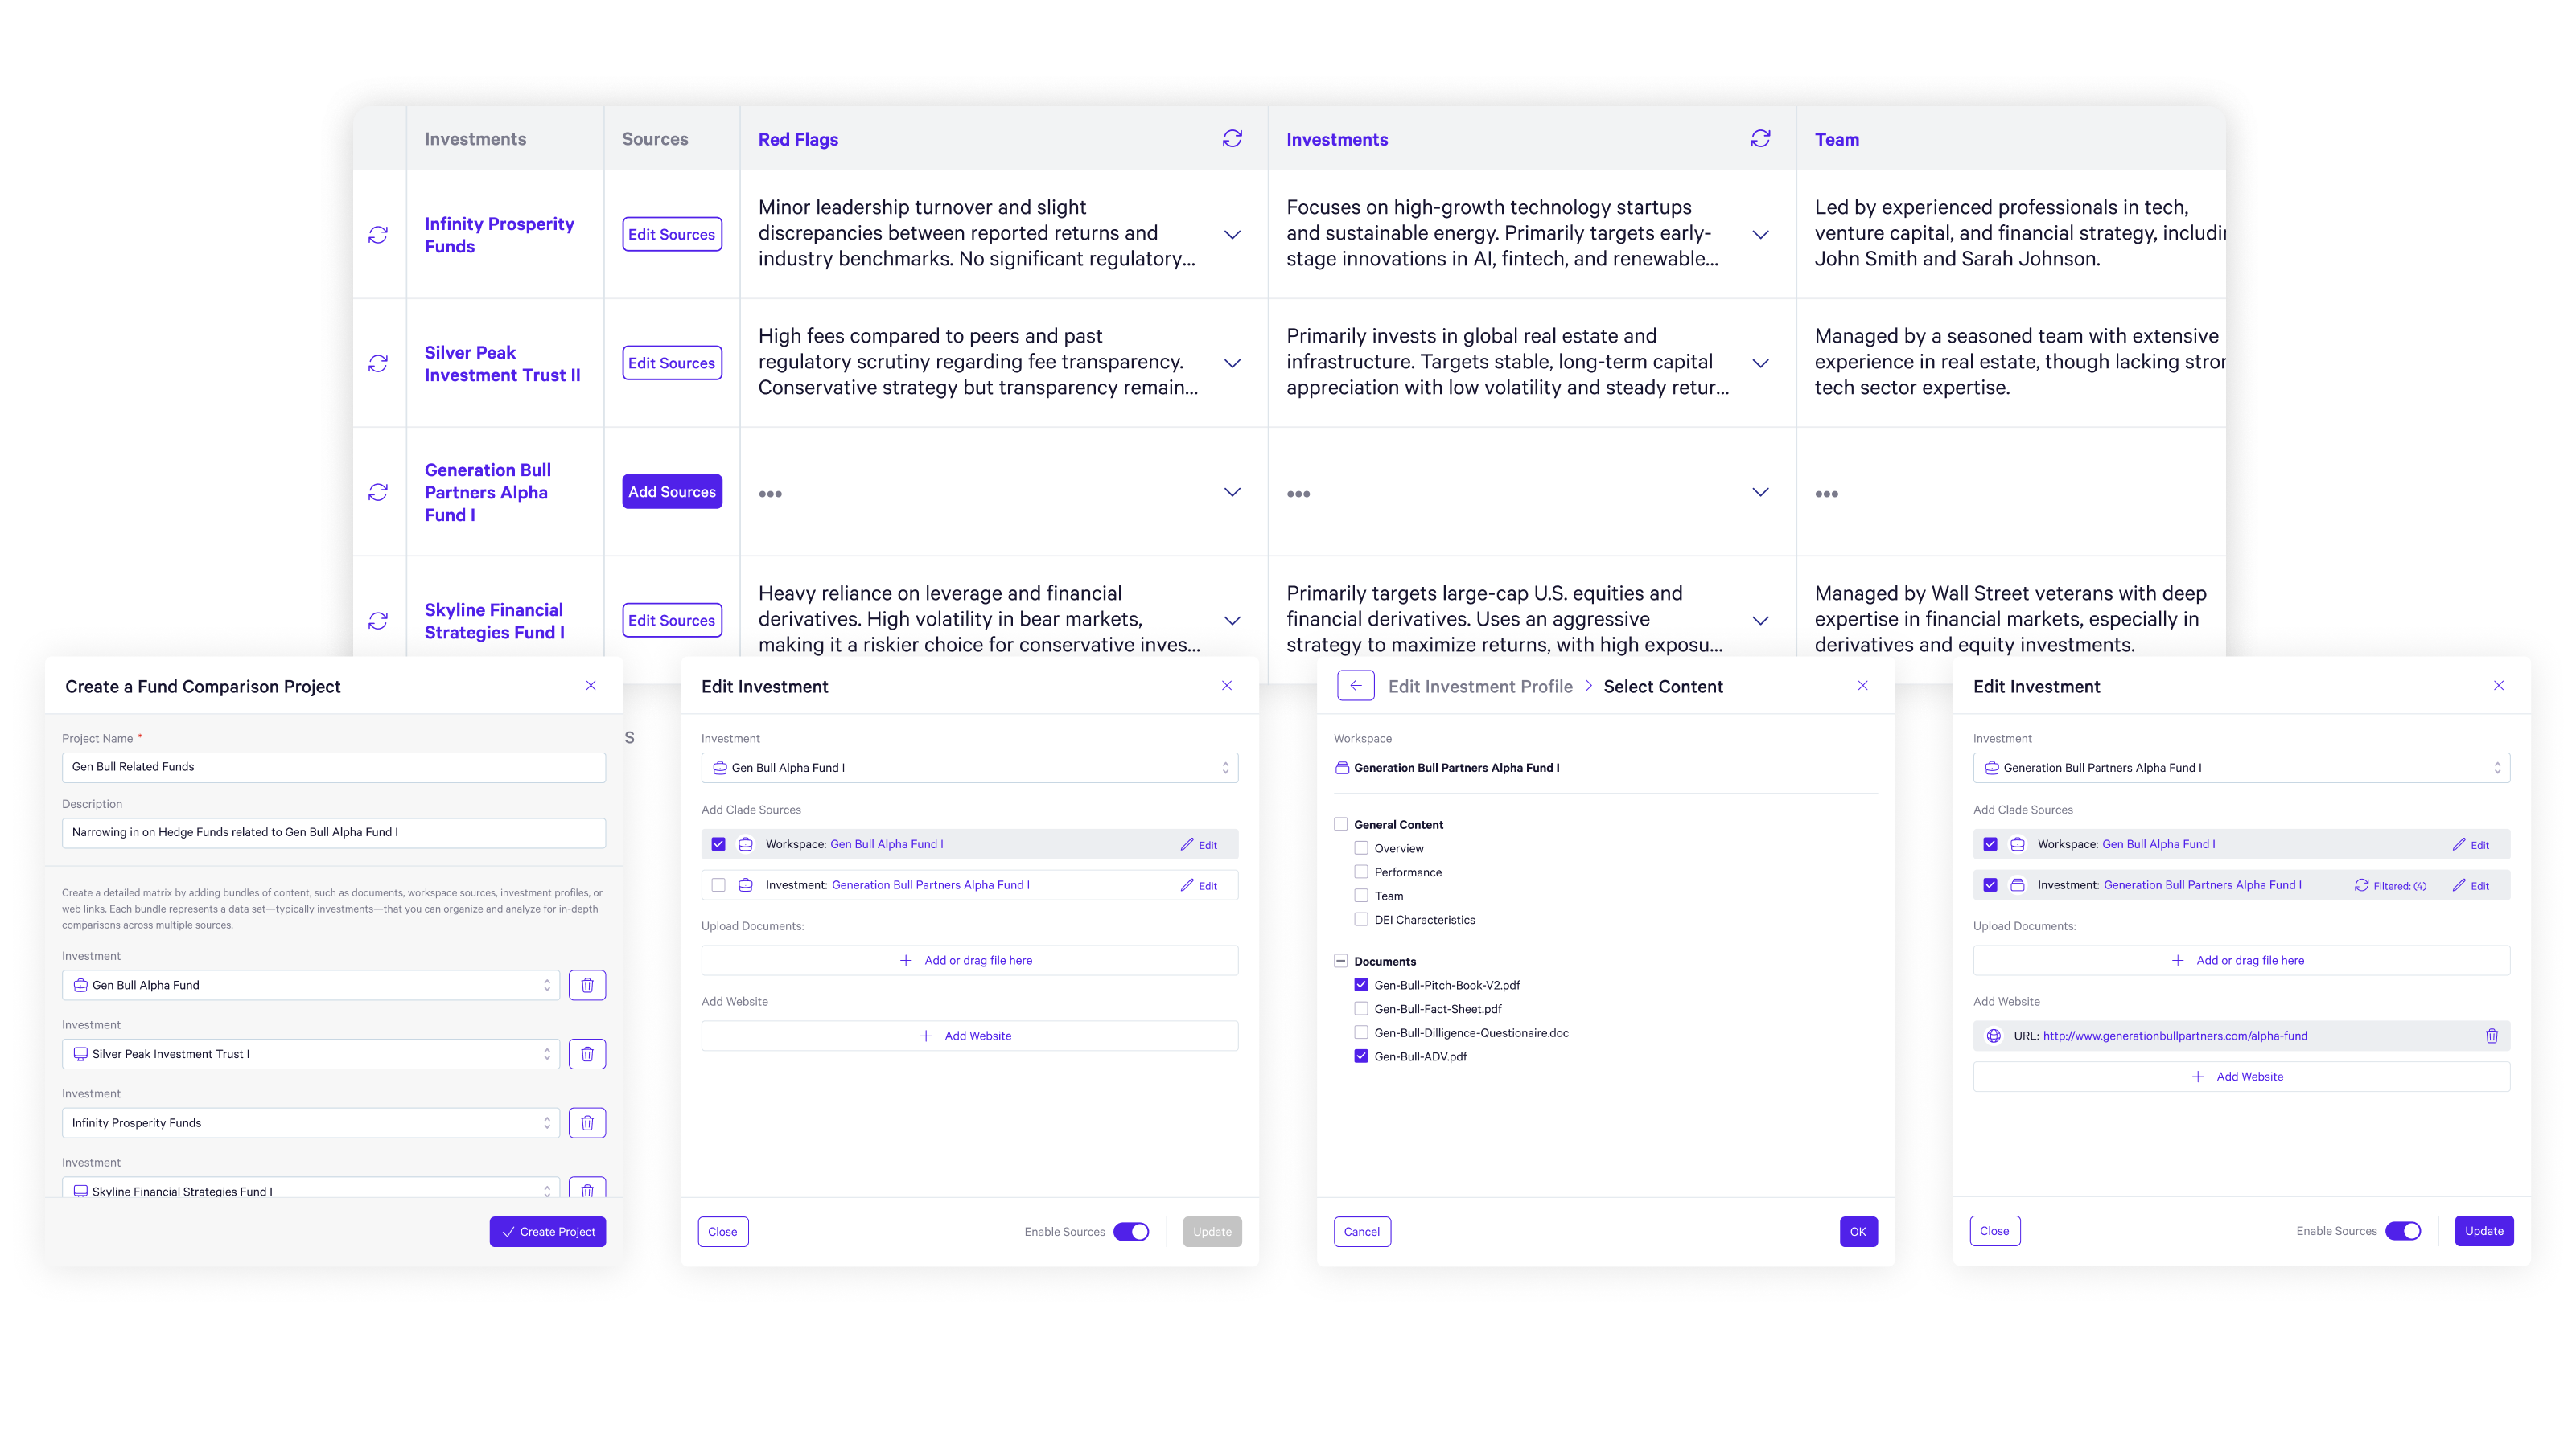Edit the filtered Generation Bull investment source

2471,885
